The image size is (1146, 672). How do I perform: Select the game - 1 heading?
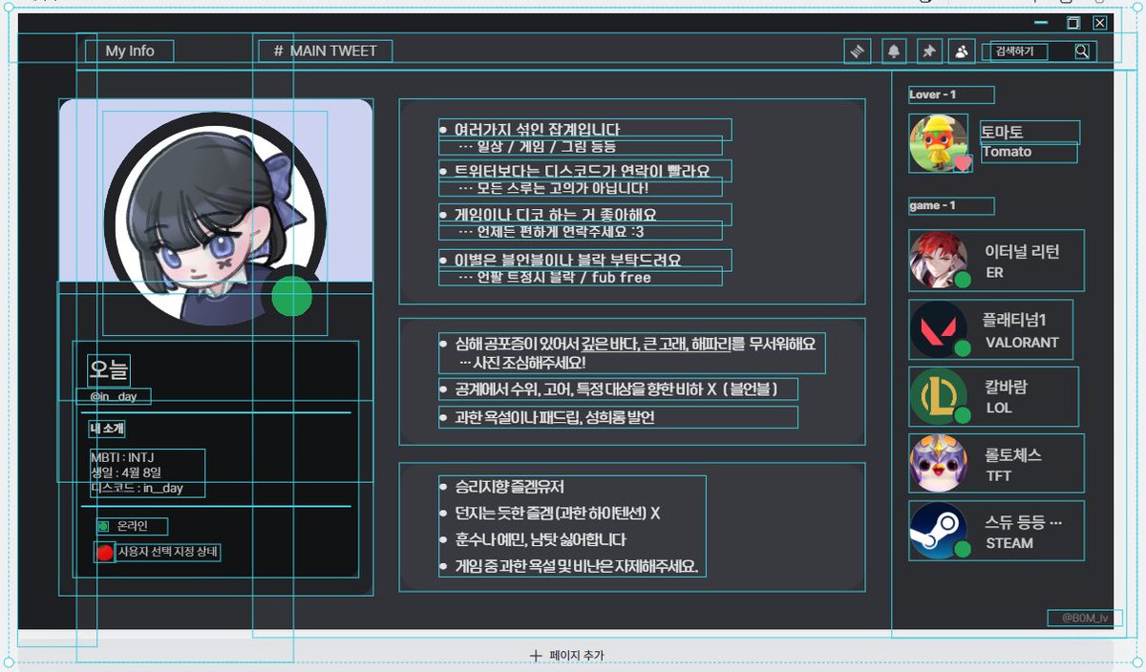tap(932, 205)
